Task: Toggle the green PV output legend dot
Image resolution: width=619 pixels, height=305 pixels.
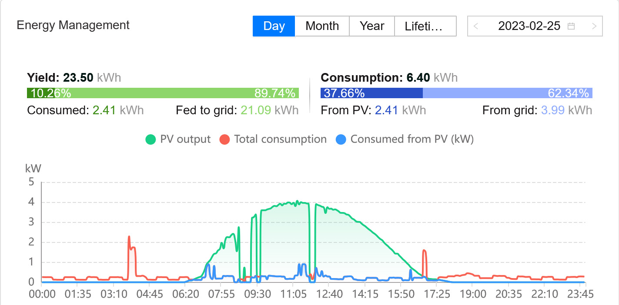Action: [151, 139]
